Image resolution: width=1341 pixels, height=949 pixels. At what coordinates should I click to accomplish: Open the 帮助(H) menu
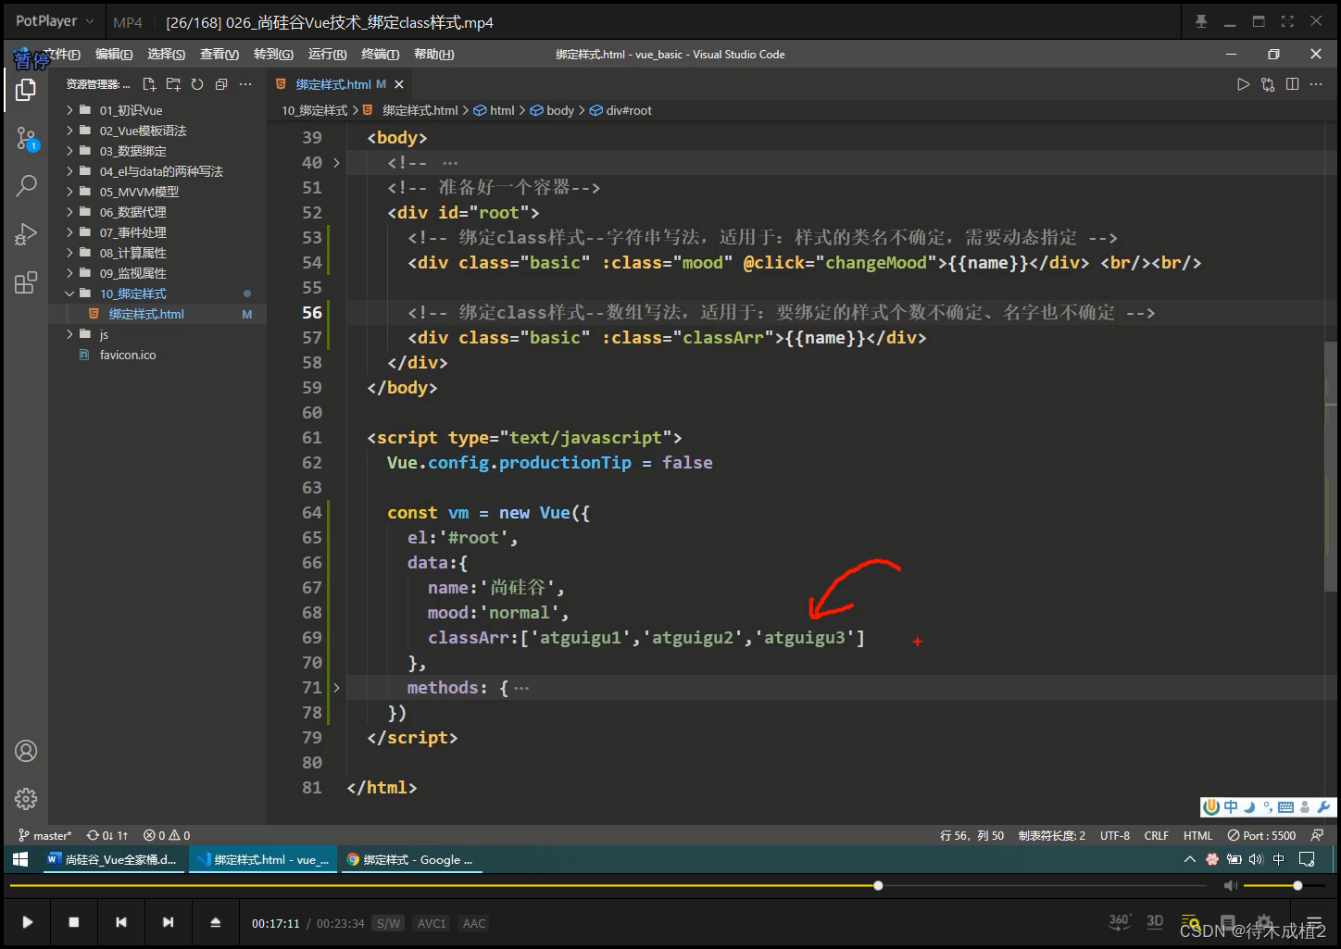pos(433,55)
